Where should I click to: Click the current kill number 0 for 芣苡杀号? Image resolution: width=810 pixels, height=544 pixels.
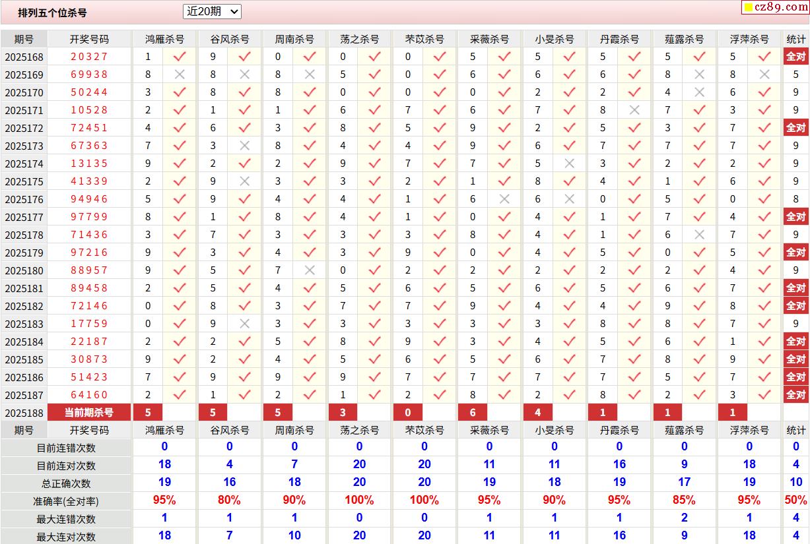click(408, 413)
